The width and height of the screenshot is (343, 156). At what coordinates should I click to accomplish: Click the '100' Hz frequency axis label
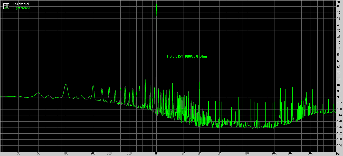click(x=66, y=153)
